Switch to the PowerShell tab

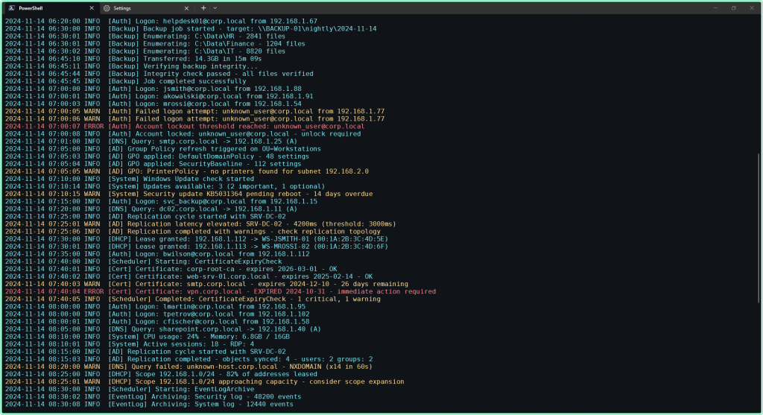[51, 7]
